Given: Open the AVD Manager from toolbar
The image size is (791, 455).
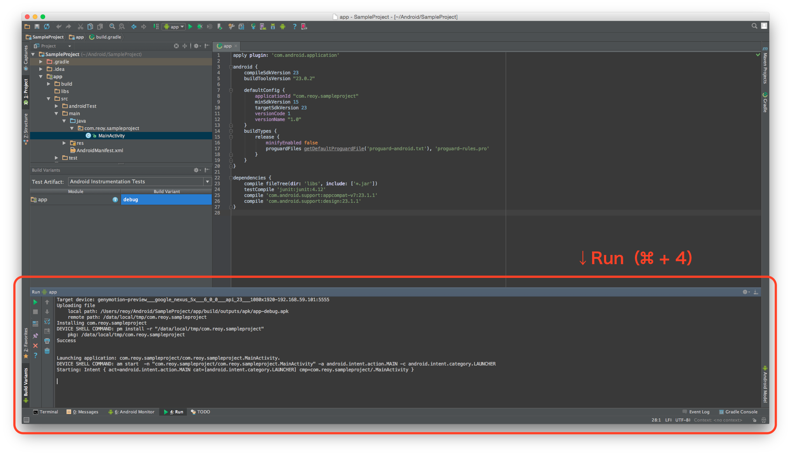Looking at the screenshot, I should pos(263,26).
